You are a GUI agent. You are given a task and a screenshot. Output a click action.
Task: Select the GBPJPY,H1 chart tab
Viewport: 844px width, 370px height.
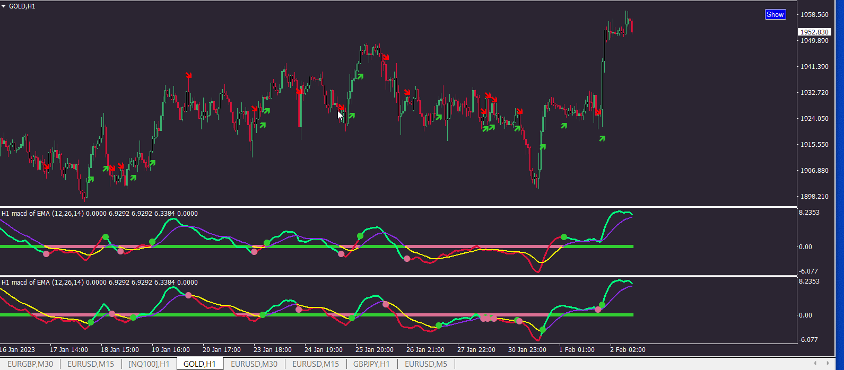pos(371,364)
